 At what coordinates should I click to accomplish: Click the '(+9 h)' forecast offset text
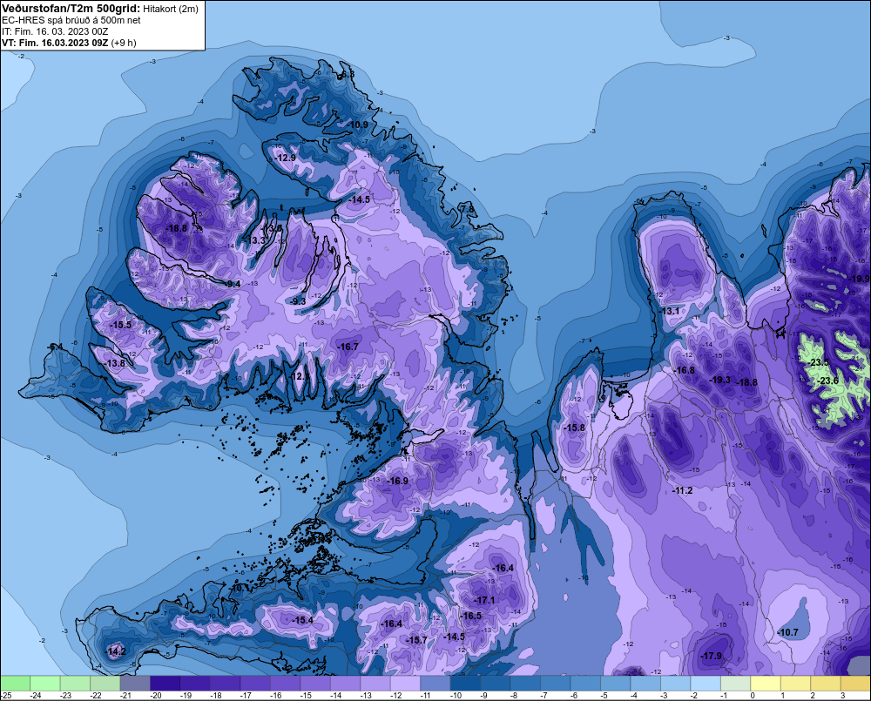click(124, 43)
